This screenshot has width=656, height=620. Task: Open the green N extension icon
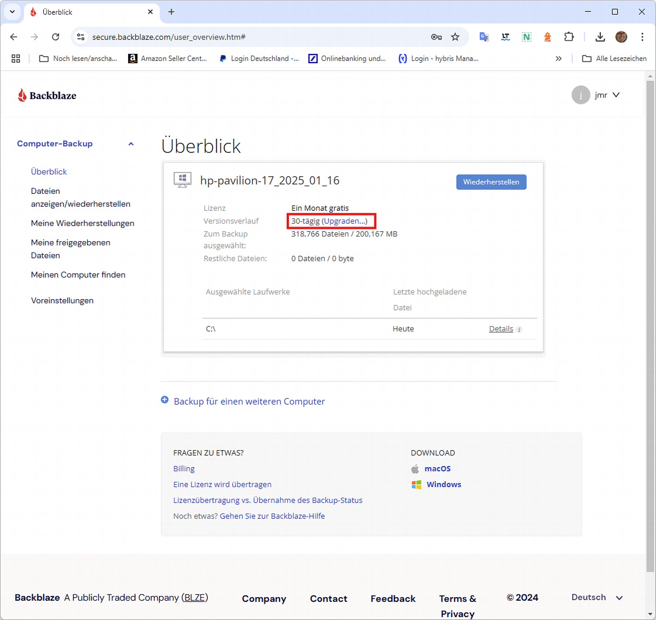tap(526, 37)
